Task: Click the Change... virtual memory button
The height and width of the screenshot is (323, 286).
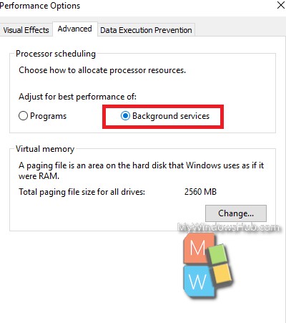Action: coord(236,213)
